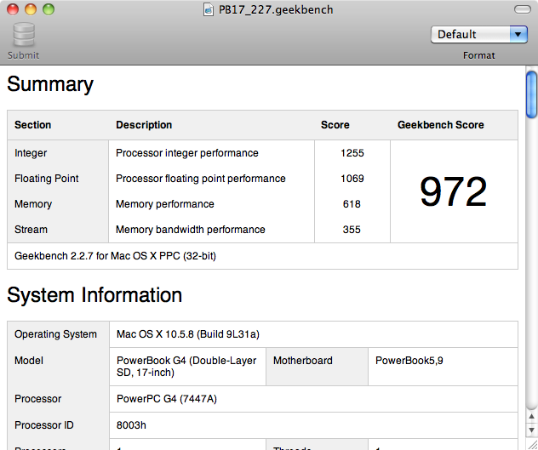
Task: Click the Geekbench Score column header
Action: 441,125
